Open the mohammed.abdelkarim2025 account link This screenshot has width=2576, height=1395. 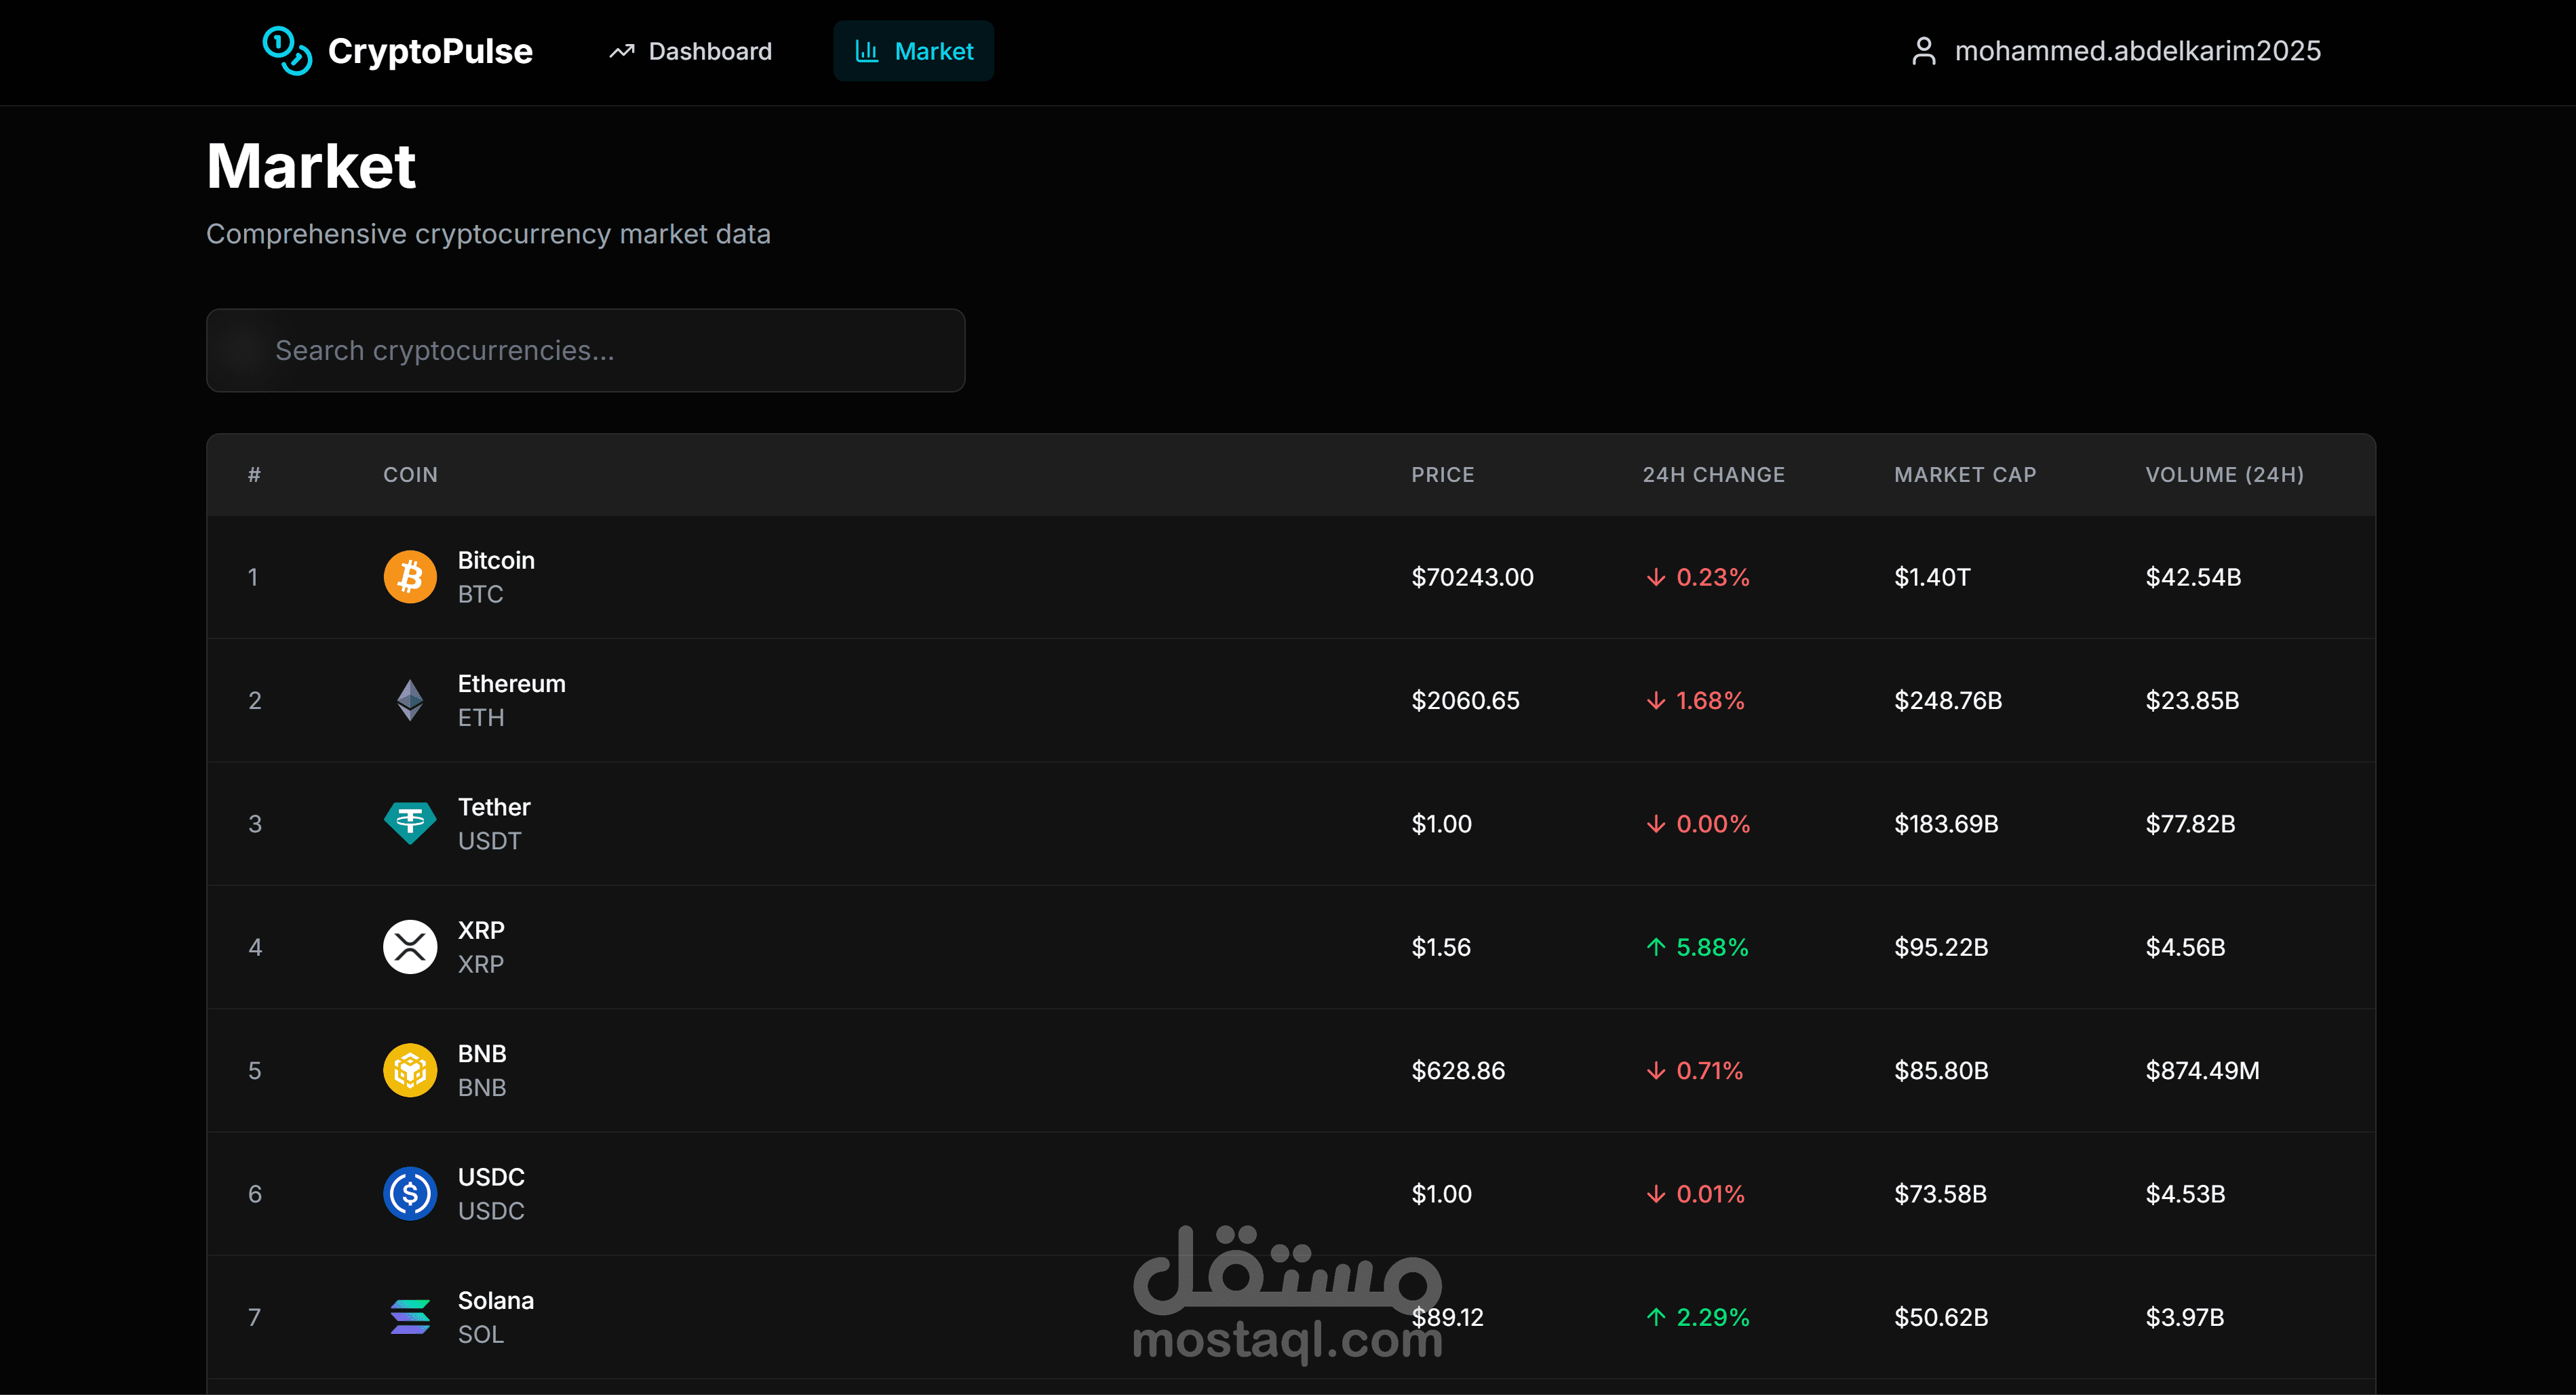coord(2137,51)
